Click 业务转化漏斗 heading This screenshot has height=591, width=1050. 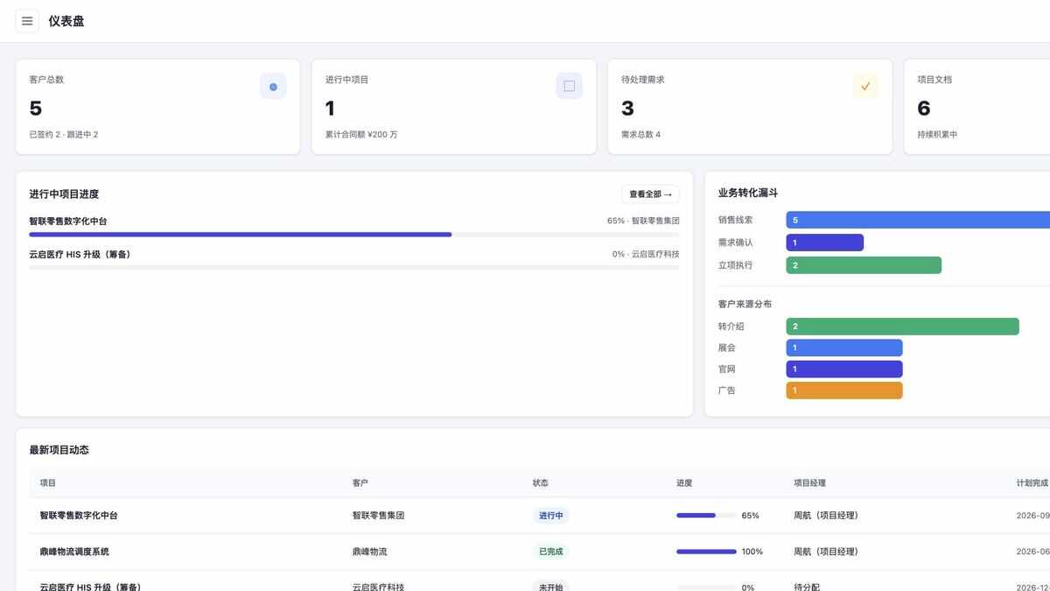point(748,193)
